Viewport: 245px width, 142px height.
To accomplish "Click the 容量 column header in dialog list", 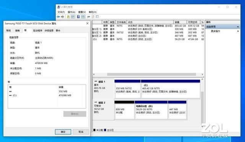I will click(70, 87).
